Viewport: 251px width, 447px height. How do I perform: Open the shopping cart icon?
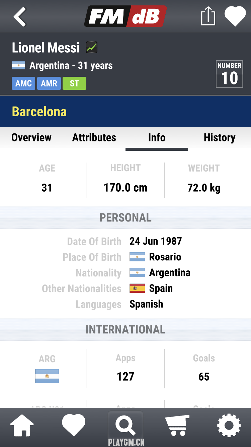coord(177,425)
